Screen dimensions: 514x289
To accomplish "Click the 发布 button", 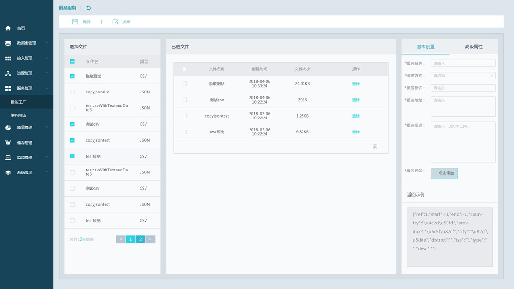I will click(126, 22).
